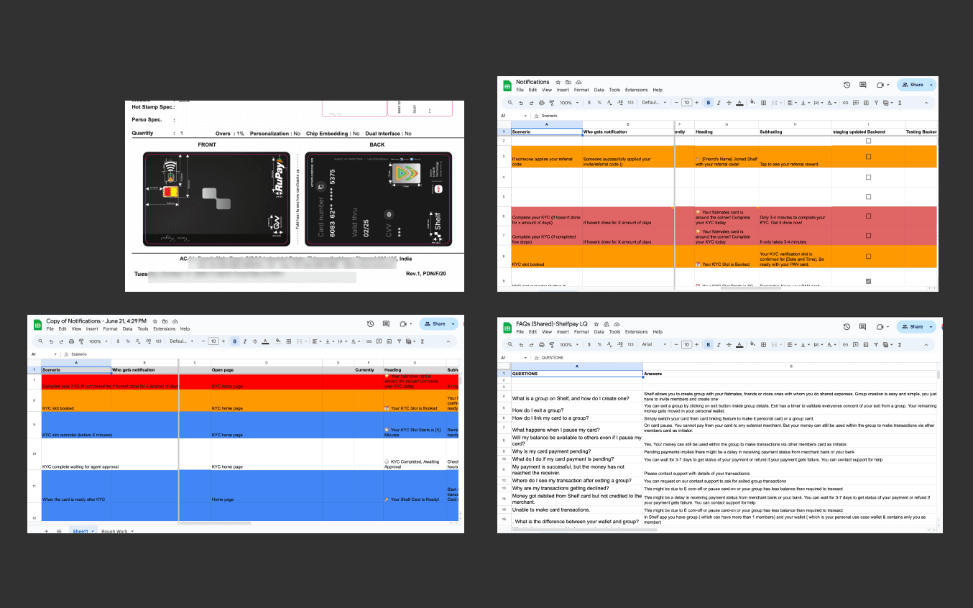The width and height of the screenshot is (973, 608).
Task: Click redo icon in Copy of Notifications toolbar
Action: pos(61,341)
